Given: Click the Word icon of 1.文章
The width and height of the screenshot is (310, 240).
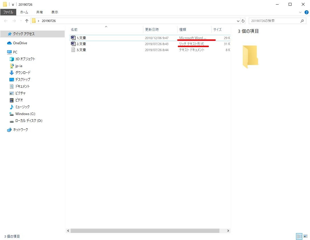Looking at the screenshot, I should (73, 38).
